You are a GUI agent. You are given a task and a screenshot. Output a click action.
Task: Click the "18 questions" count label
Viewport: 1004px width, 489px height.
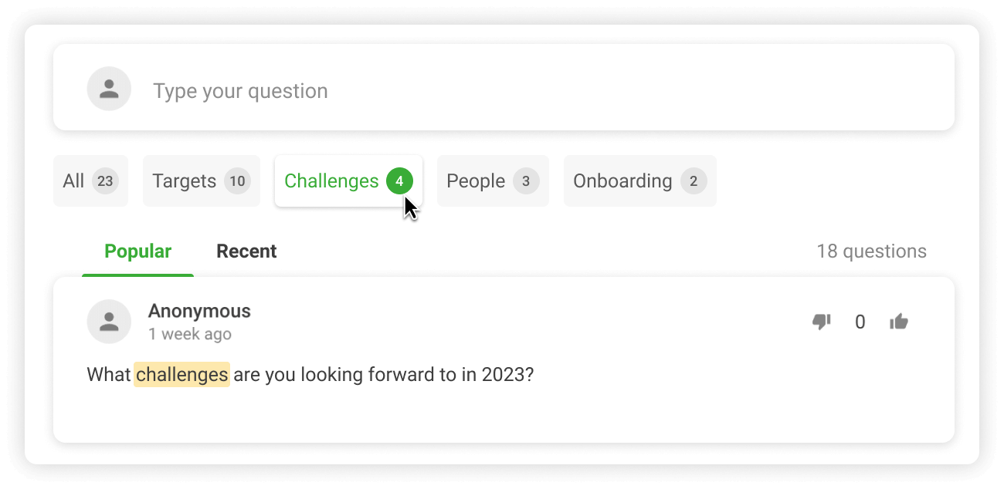[x=871, y=251]
